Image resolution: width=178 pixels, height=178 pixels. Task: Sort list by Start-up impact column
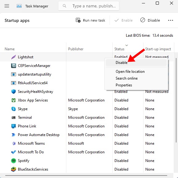tap(158, 49)
